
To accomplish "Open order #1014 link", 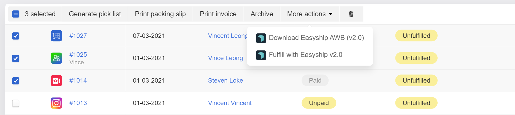I will tap(78, 80).
